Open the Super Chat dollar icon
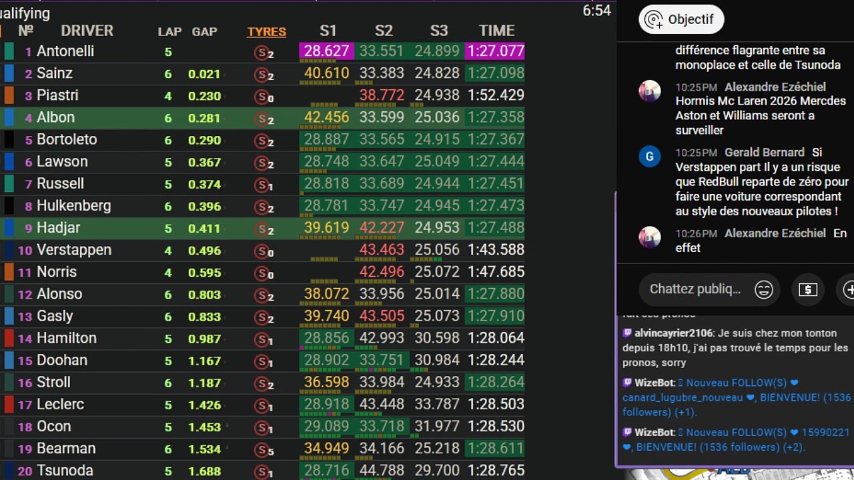854x480 pixels. 808,289
